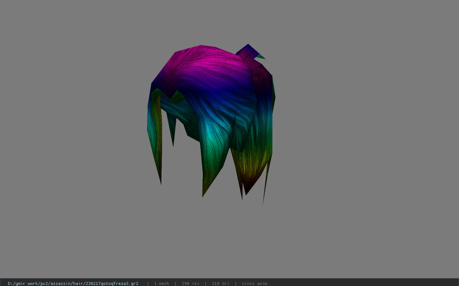Click the "218 tri" status entry

220,283
